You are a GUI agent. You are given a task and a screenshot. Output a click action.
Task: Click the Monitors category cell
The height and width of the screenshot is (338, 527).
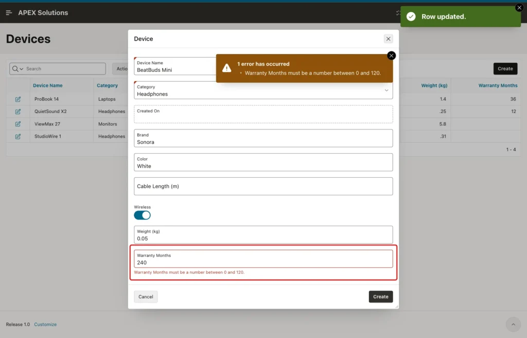point(108,124)
